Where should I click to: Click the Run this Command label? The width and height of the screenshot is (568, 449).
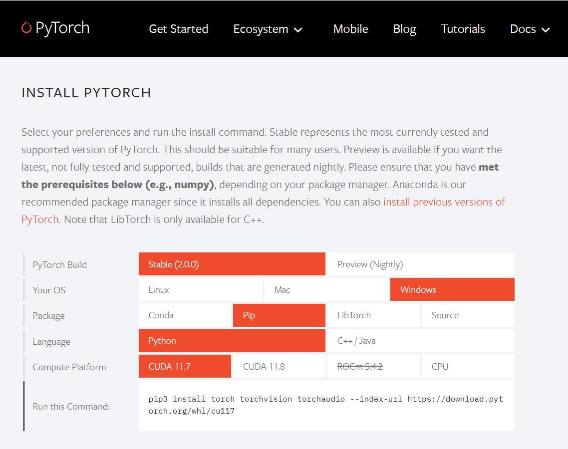(71, 406)
